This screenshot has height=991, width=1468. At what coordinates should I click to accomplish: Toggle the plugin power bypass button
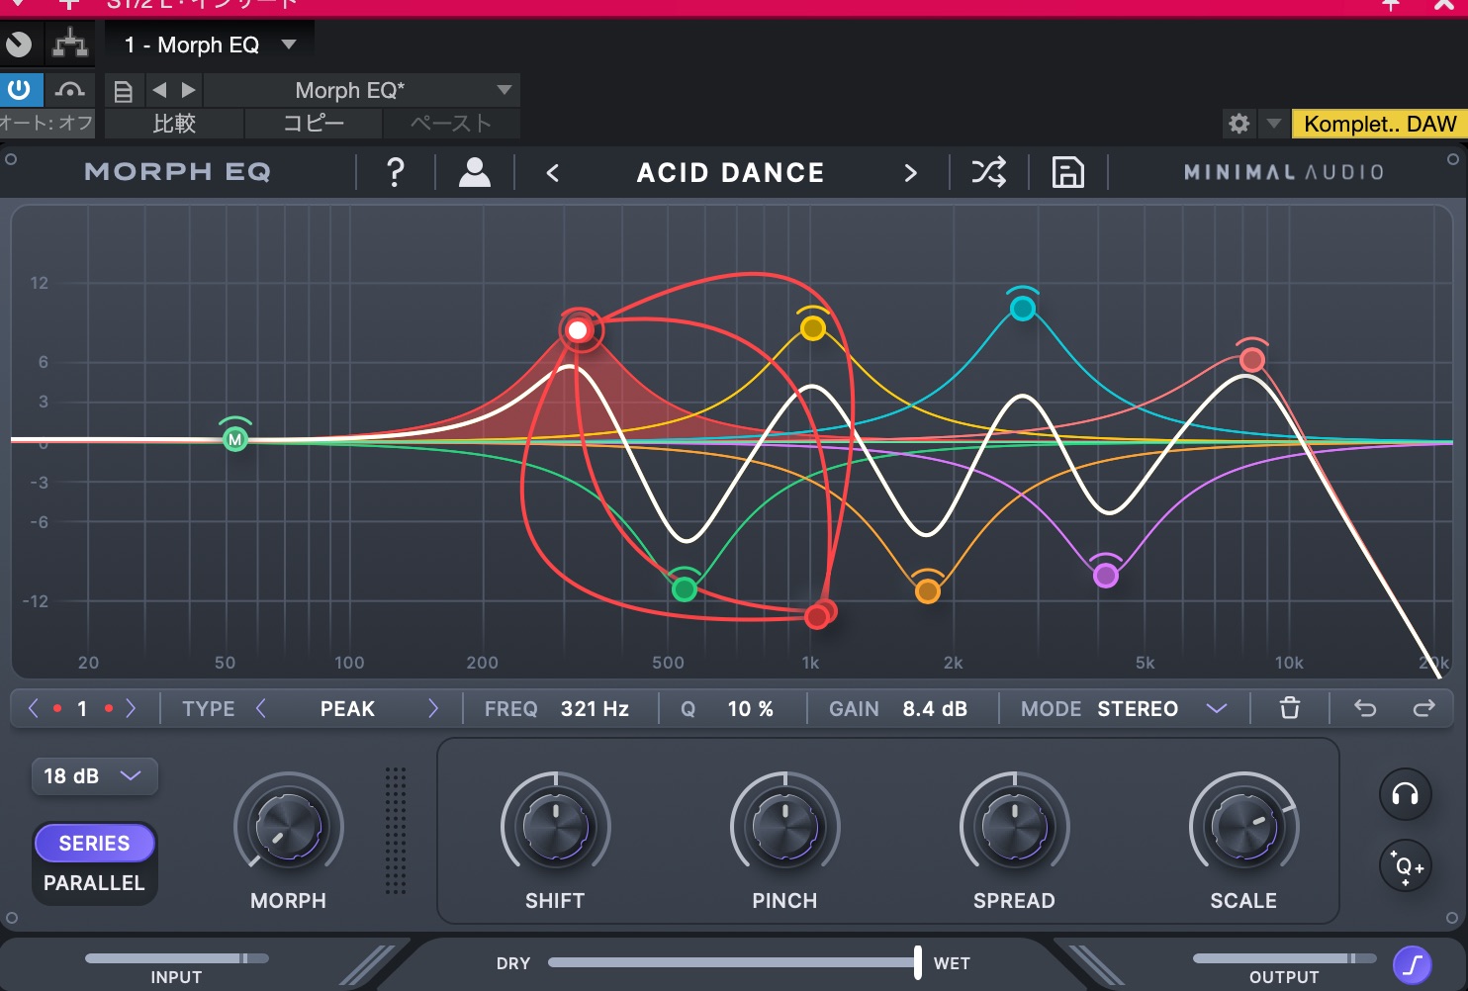pos(20,90)
